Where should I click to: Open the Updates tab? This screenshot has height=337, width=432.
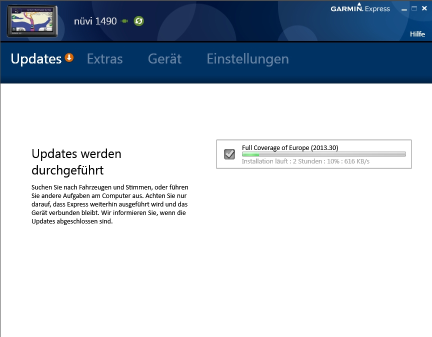pyautogui.click(x=36, y=59)
